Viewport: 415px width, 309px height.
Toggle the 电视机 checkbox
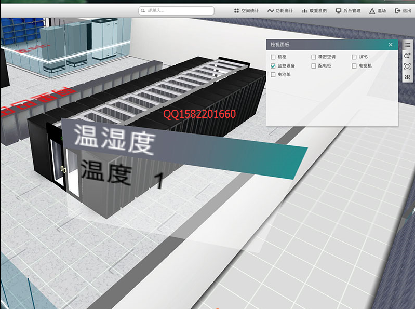[354, 66]
